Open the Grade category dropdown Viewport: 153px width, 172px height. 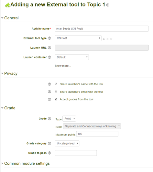click(x=67, y=143)
